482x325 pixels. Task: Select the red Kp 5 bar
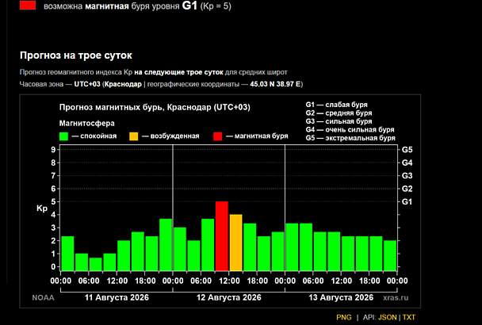tap(222, 236)
